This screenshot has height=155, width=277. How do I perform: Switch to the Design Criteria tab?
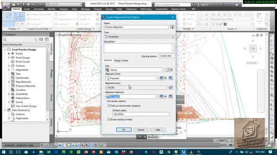point(121,60)
